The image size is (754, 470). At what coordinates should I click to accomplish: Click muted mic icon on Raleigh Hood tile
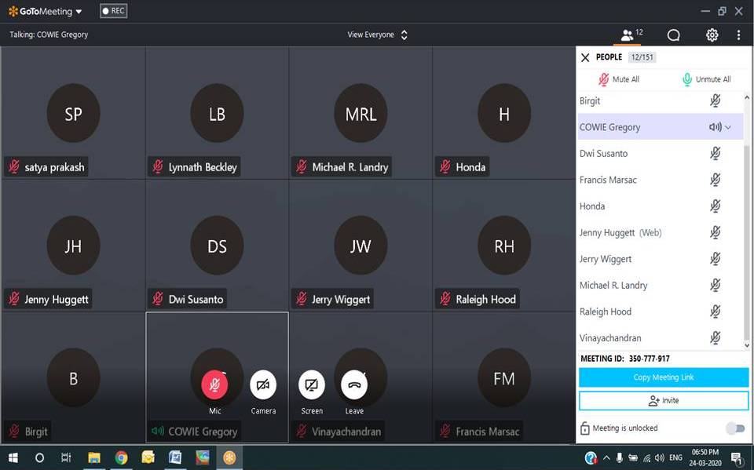(x=445, y=299)
